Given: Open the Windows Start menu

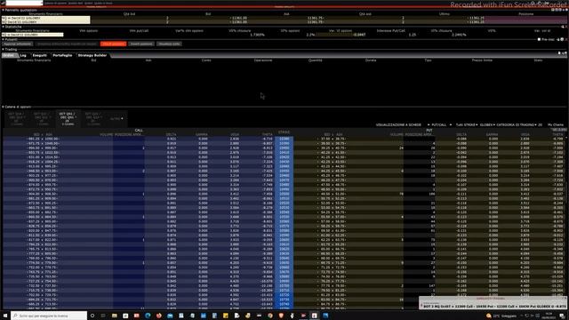Looking at the screenshot, I should point(5,316).
